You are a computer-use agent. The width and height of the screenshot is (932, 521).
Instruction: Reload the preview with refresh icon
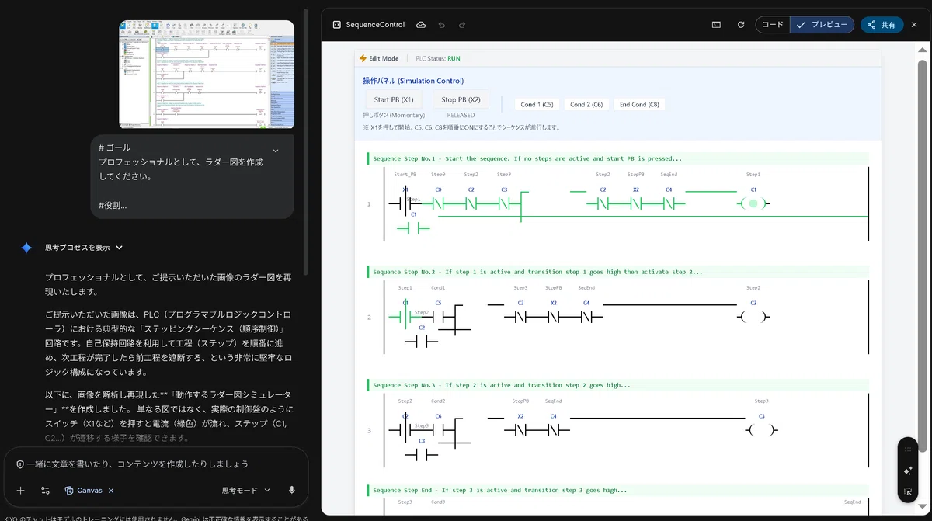(x=741, y=25)
